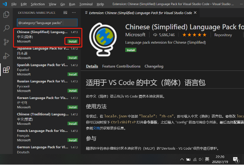This screenshot has height=165, width=244.
Task: Open the Repository link
Action: tap(223, 35)
